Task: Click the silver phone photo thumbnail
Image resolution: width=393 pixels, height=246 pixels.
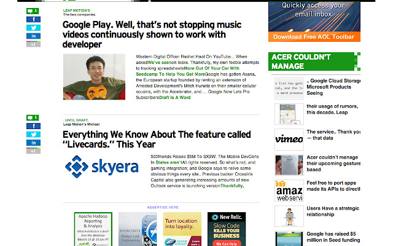Action: [x=289, y=165]
